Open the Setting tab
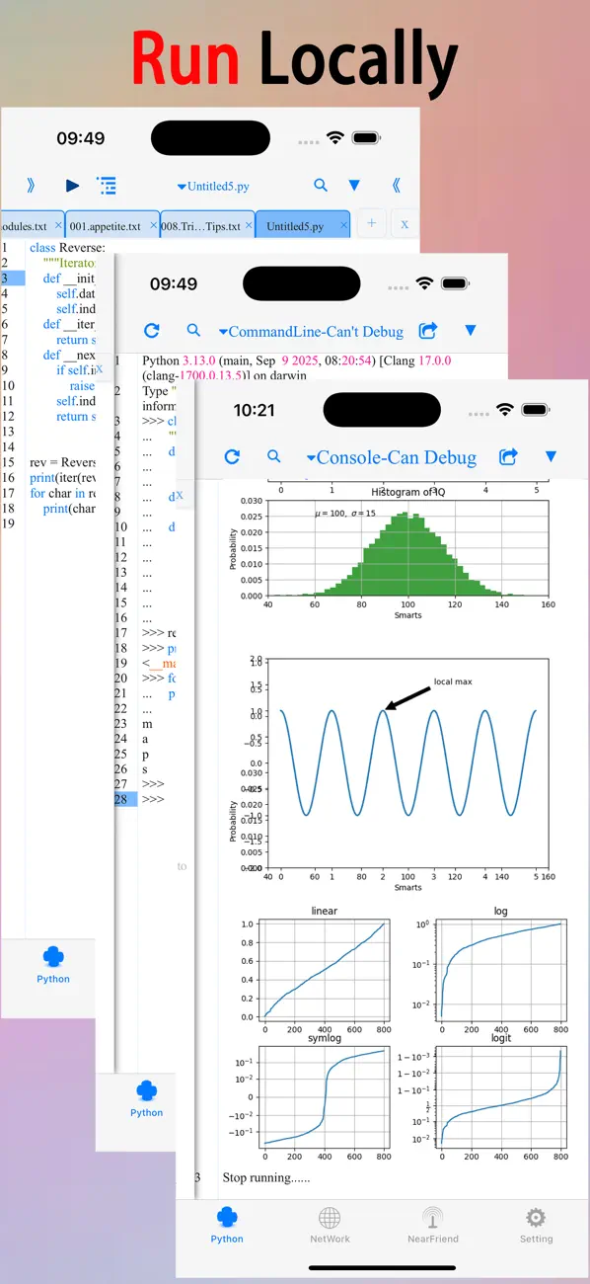This screenshot has width=590, height=1284. pyautogui.click(x=536, y=1225)
